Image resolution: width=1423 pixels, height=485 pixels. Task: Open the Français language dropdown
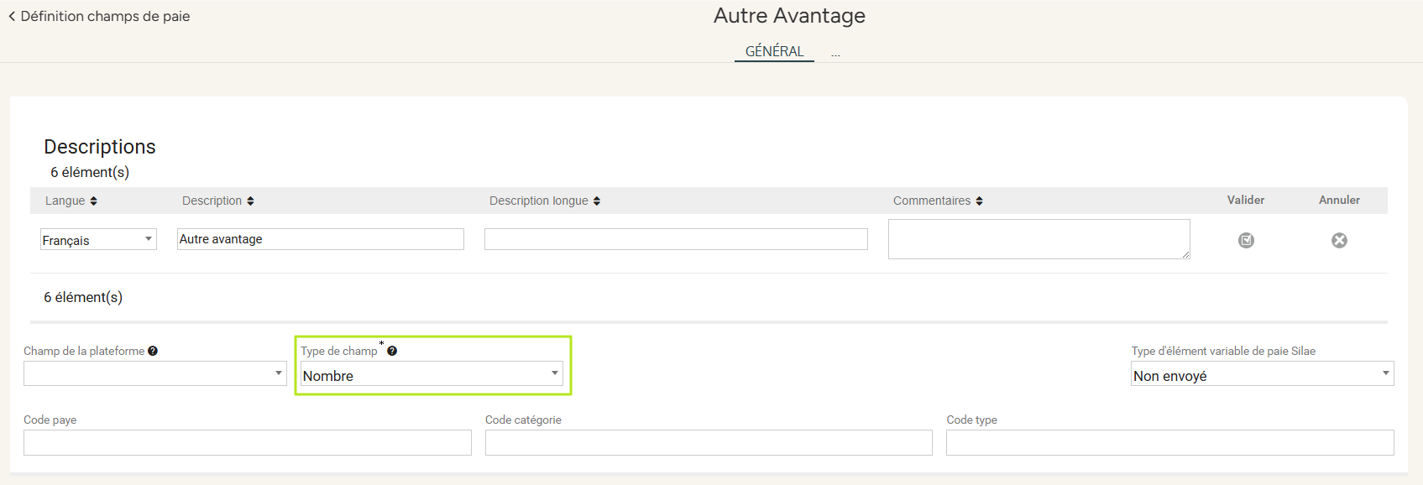click(98, 240)
